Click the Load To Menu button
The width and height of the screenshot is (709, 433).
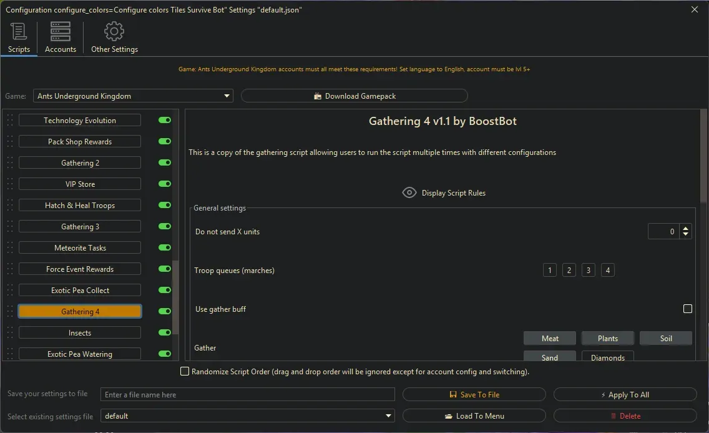click(474, 416)
